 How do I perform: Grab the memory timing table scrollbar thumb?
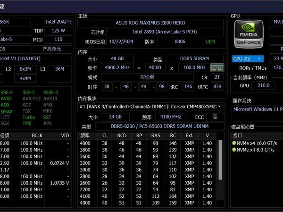[x=220, y=160]
